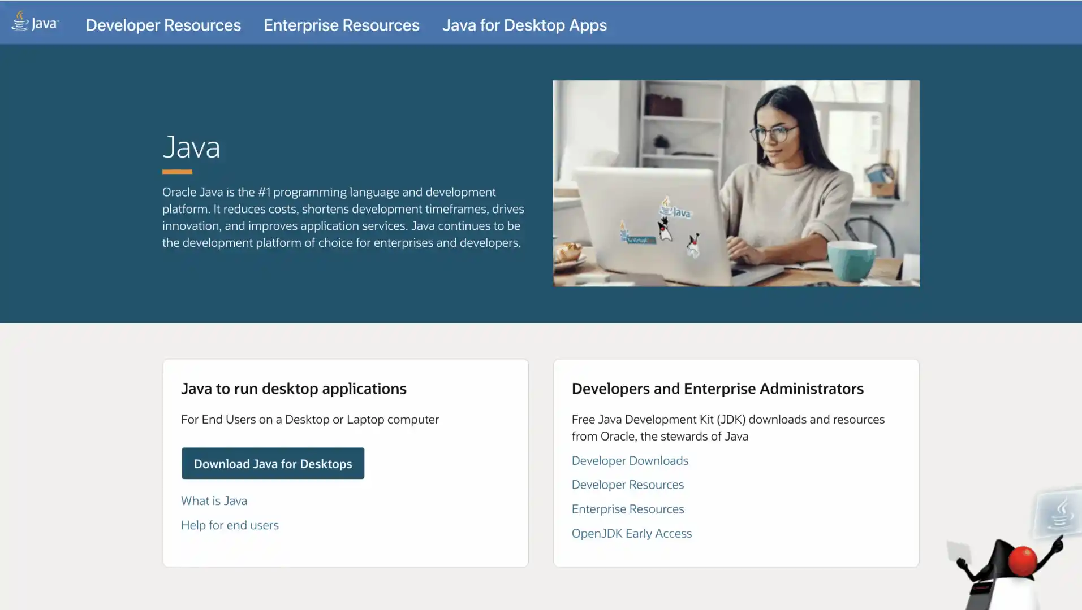Click the Java logo in the header
The image size is (1082, 610).
click(35, 23)
